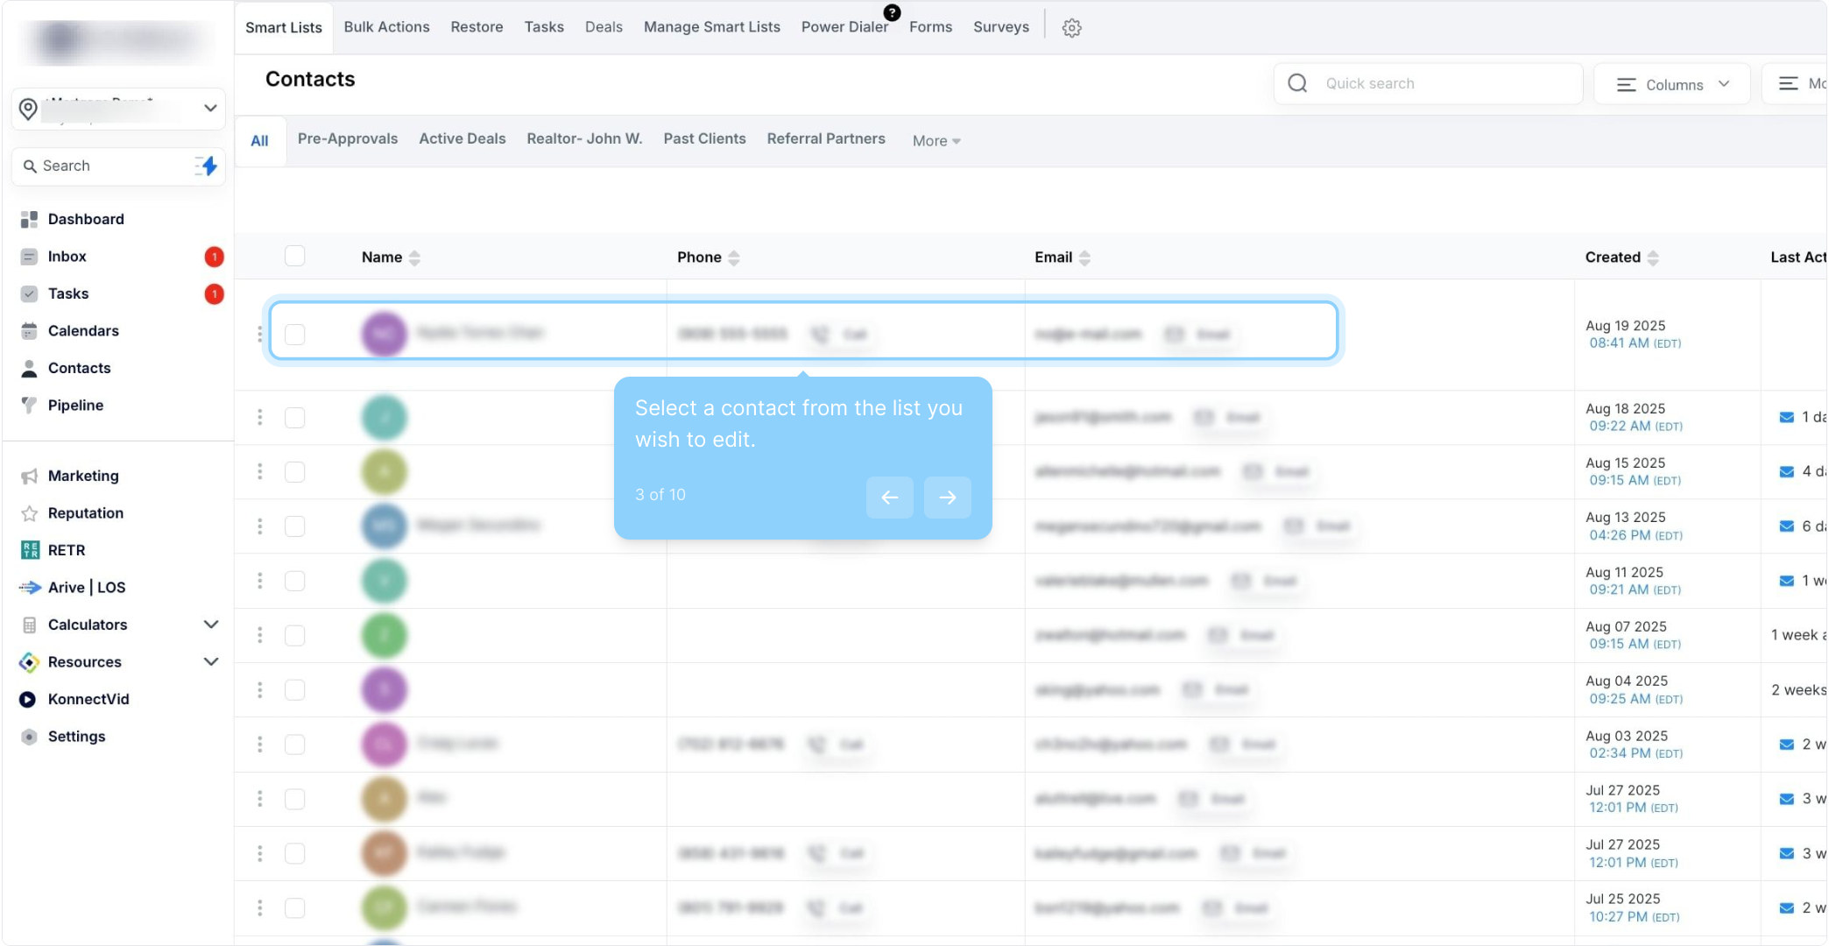Viewport: 1829px width, 946px height.
Task: Expand the Calculators sidebar section
Action: coord(210,625)
